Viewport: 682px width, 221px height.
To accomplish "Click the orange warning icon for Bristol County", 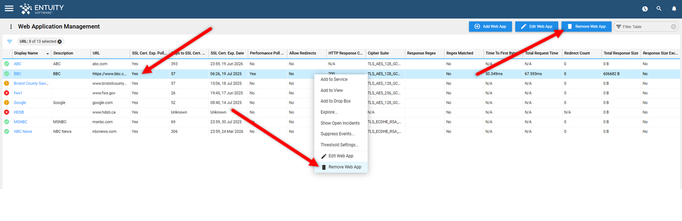I will pyautogui.click(x=6, y=84).
